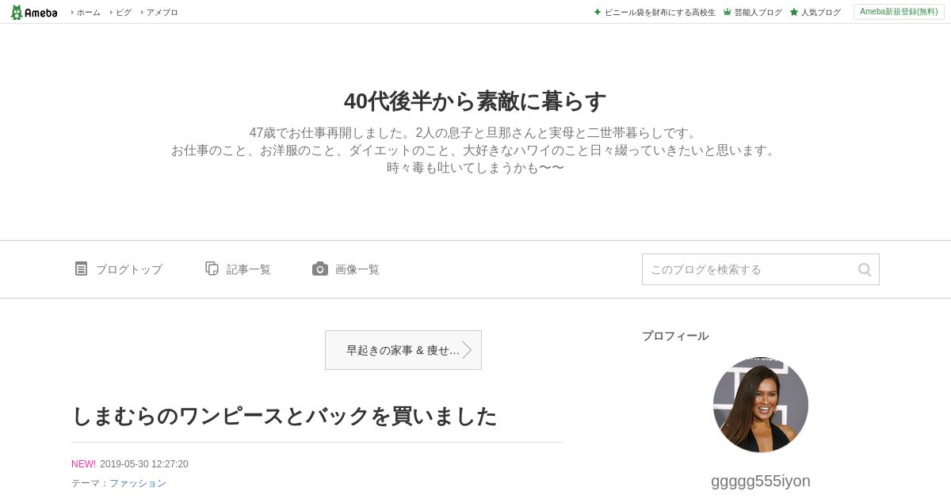Image resolution: width=951 pixels, height=499 pixels.
Task: Open blog title 40代後半から素敵に暮らす
Action: 475,101
